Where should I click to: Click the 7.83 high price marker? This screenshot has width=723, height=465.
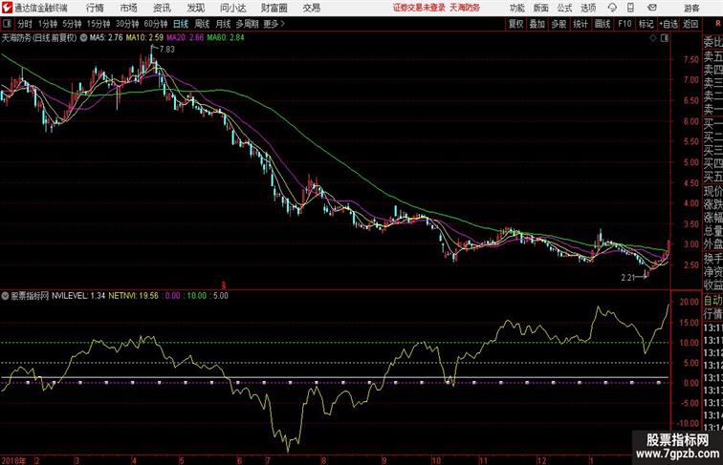(167, 50)
